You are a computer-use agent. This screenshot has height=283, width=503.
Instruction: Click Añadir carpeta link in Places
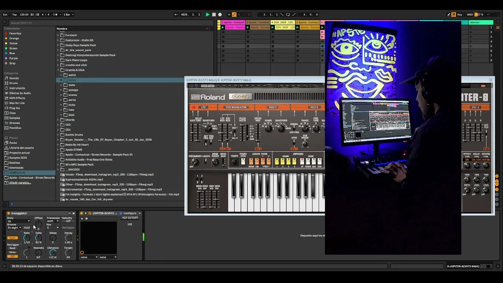point(20,183)
